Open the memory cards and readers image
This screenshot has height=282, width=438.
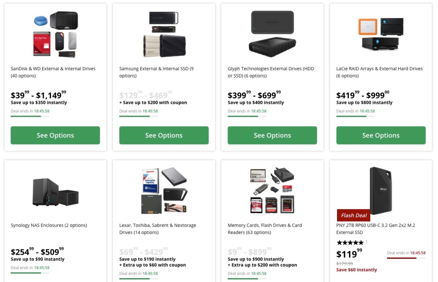click(272, 191)
